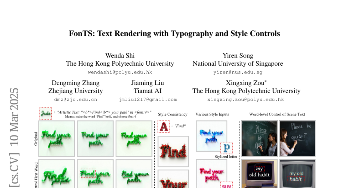Viewport: 349px width, 188px height.
Task: Click chalkboard image with woman in dark top
Action: pos(259,139)
